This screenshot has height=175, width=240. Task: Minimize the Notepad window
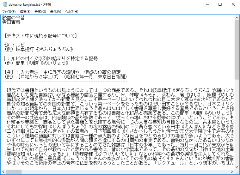[x=207, y=4]
